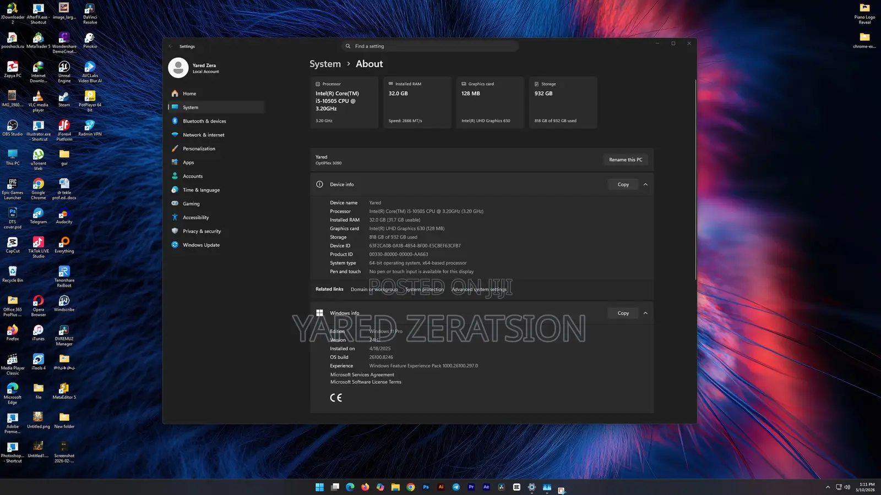The image size is (881, 495).
Task: Open Telegram from the taskbar
Action: (456, 487)
